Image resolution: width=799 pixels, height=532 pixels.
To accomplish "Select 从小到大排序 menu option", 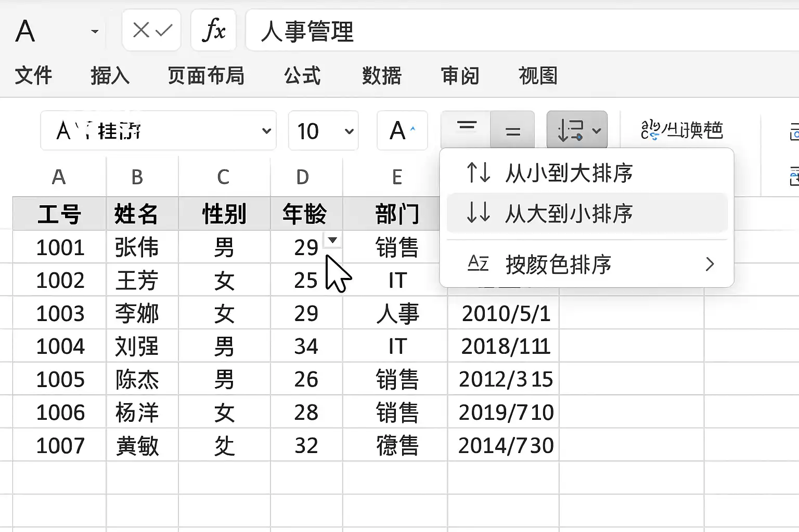I will (x=587, y=172).
